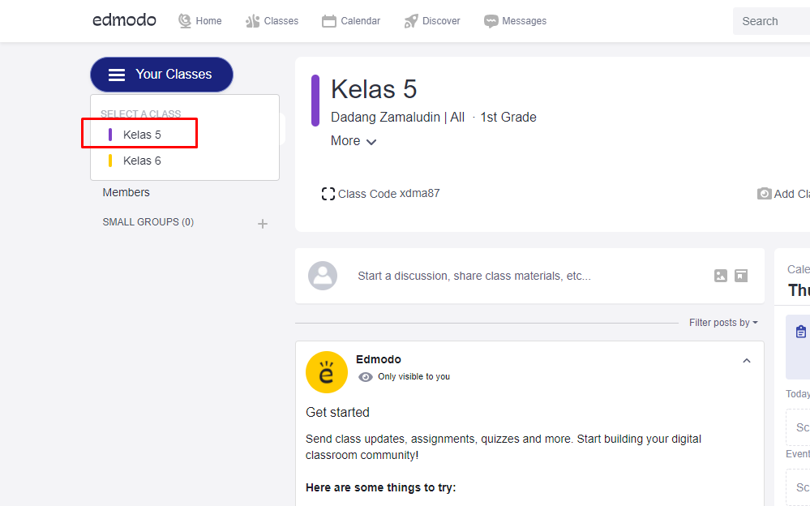Select Kelas 6 from the class list
Screen dimensions: 810x506
tap(144, 161)
